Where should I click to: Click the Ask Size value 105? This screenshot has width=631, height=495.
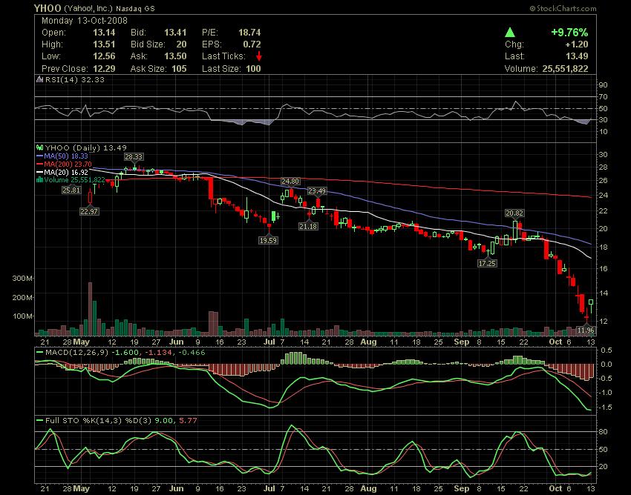[x=179, y=69]
